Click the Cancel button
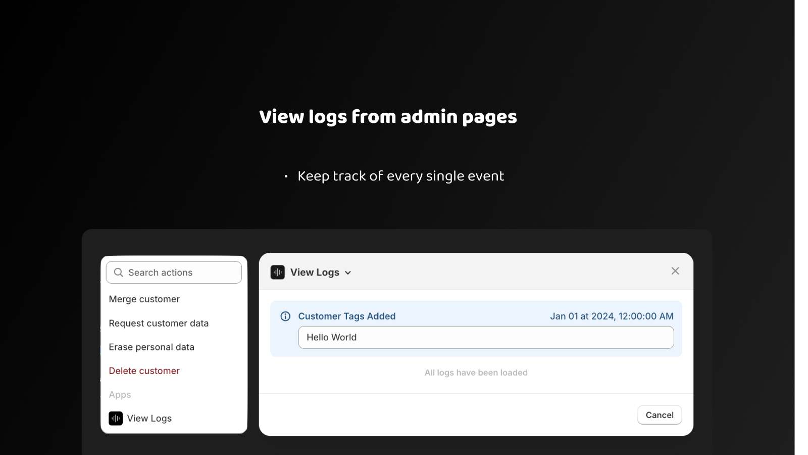This screenshot has width=808, height=455. (x=659, y=415)
